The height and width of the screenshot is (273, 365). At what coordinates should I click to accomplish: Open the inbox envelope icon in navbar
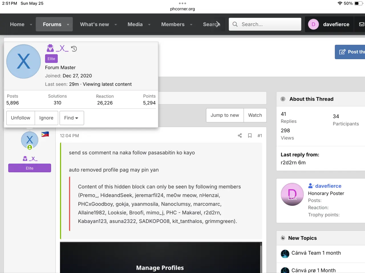(362, 24)
